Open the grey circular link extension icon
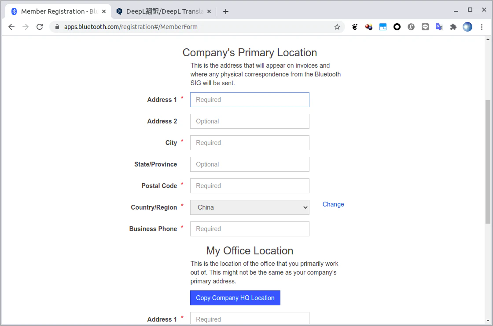This screenshot has width=493, height=326. pos(411,27)
